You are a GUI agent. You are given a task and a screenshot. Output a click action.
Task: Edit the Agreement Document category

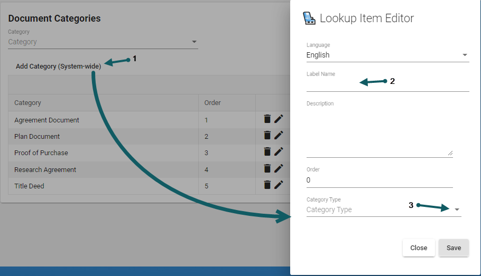coord(279,119)
